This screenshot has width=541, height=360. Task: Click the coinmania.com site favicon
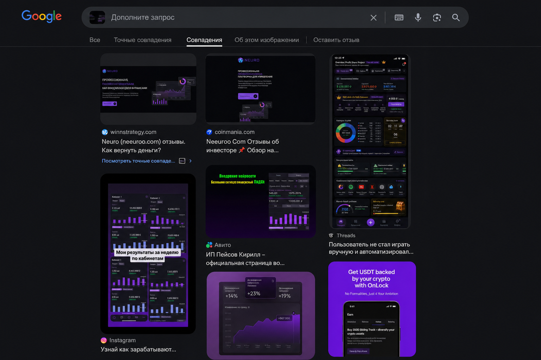pos(209,132)
